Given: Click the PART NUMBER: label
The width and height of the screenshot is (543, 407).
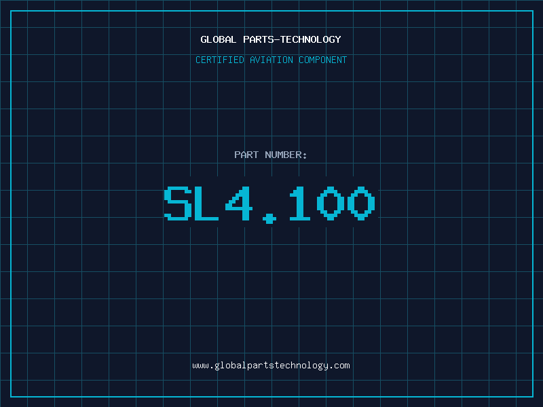Looking at the screenshot, I should 271,155.
